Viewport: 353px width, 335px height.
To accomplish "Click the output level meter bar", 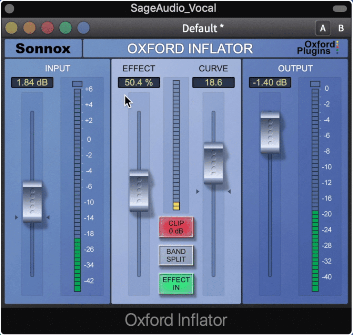I will pos(315,190).
